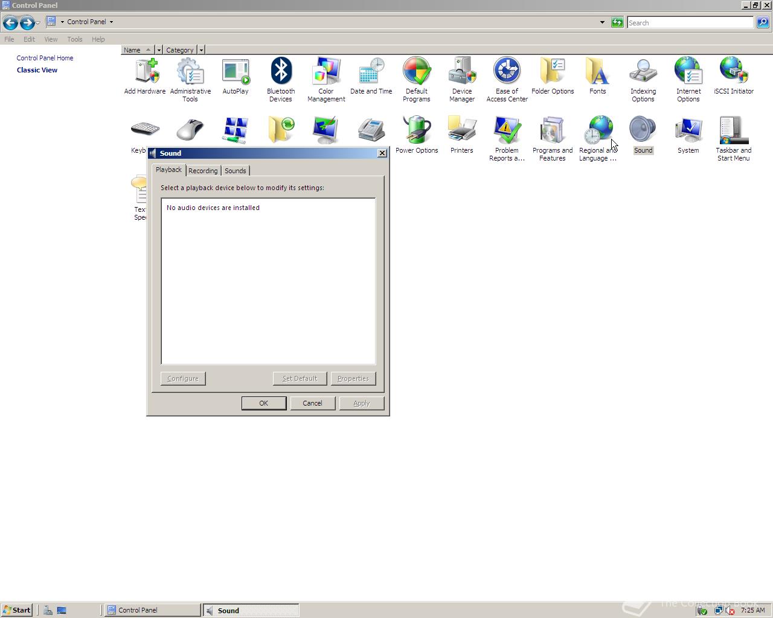Click the taskbar clock showing 7:25 AM
The width and height of the screenshot is (773, 618).
pyautogui.click(x=752, y=610)
